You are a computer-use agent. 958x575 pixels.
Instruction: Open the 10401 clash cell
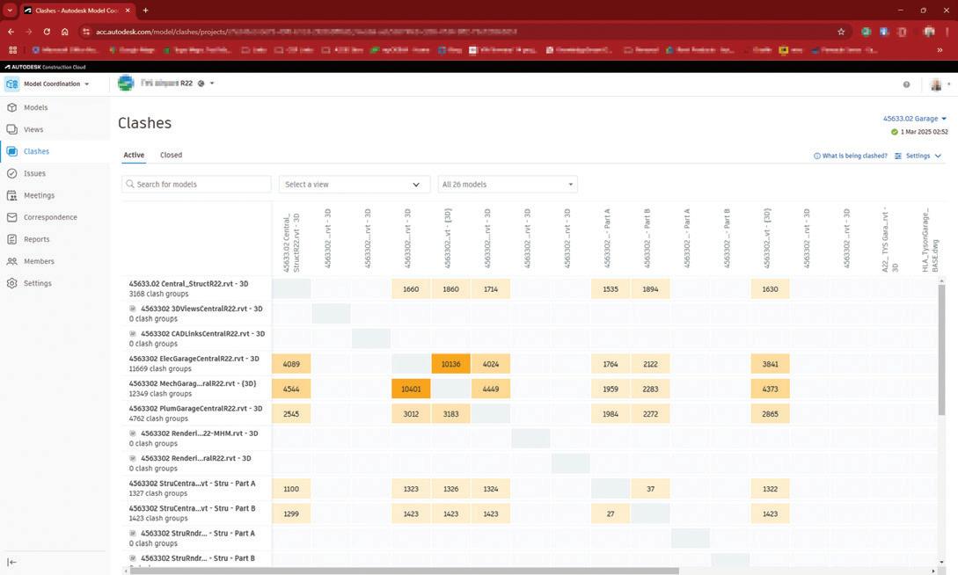[x=411, y=389]
